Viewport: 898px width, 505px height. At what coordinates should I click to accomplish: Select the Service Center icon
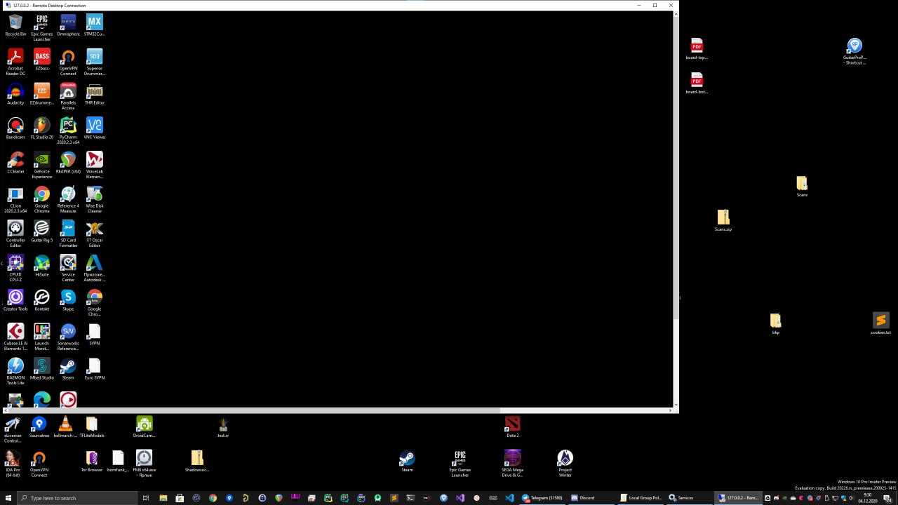point(68,267)
